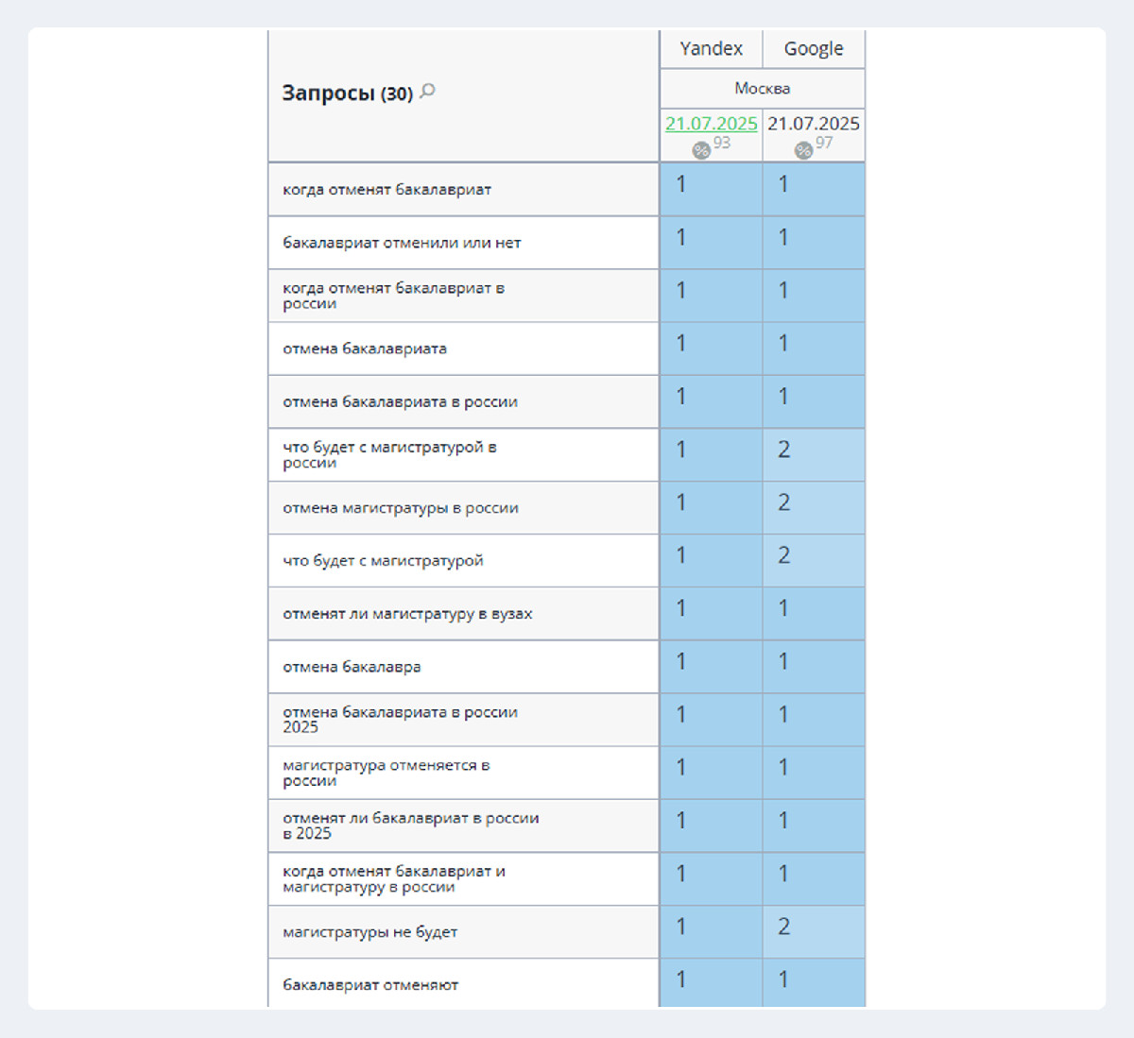Click the Запросы (30) heading
Image resolution: width=1134 pixels, height=1038 pixels.
tap(347, 94)
